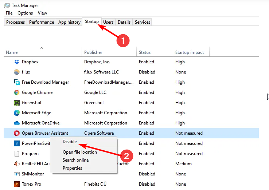This screenshot has height=190, width=269.
Task: Click the blank Program file icon
Action: 17,154
